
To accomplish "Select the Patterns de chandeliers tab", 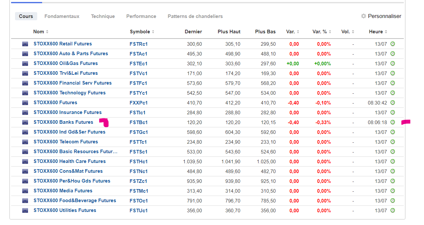I will click(195, 16).
